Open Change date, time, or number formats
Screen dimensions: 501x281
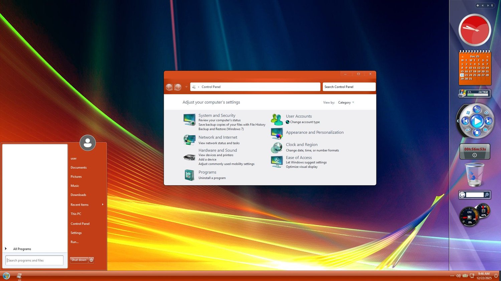pos(312,150)
